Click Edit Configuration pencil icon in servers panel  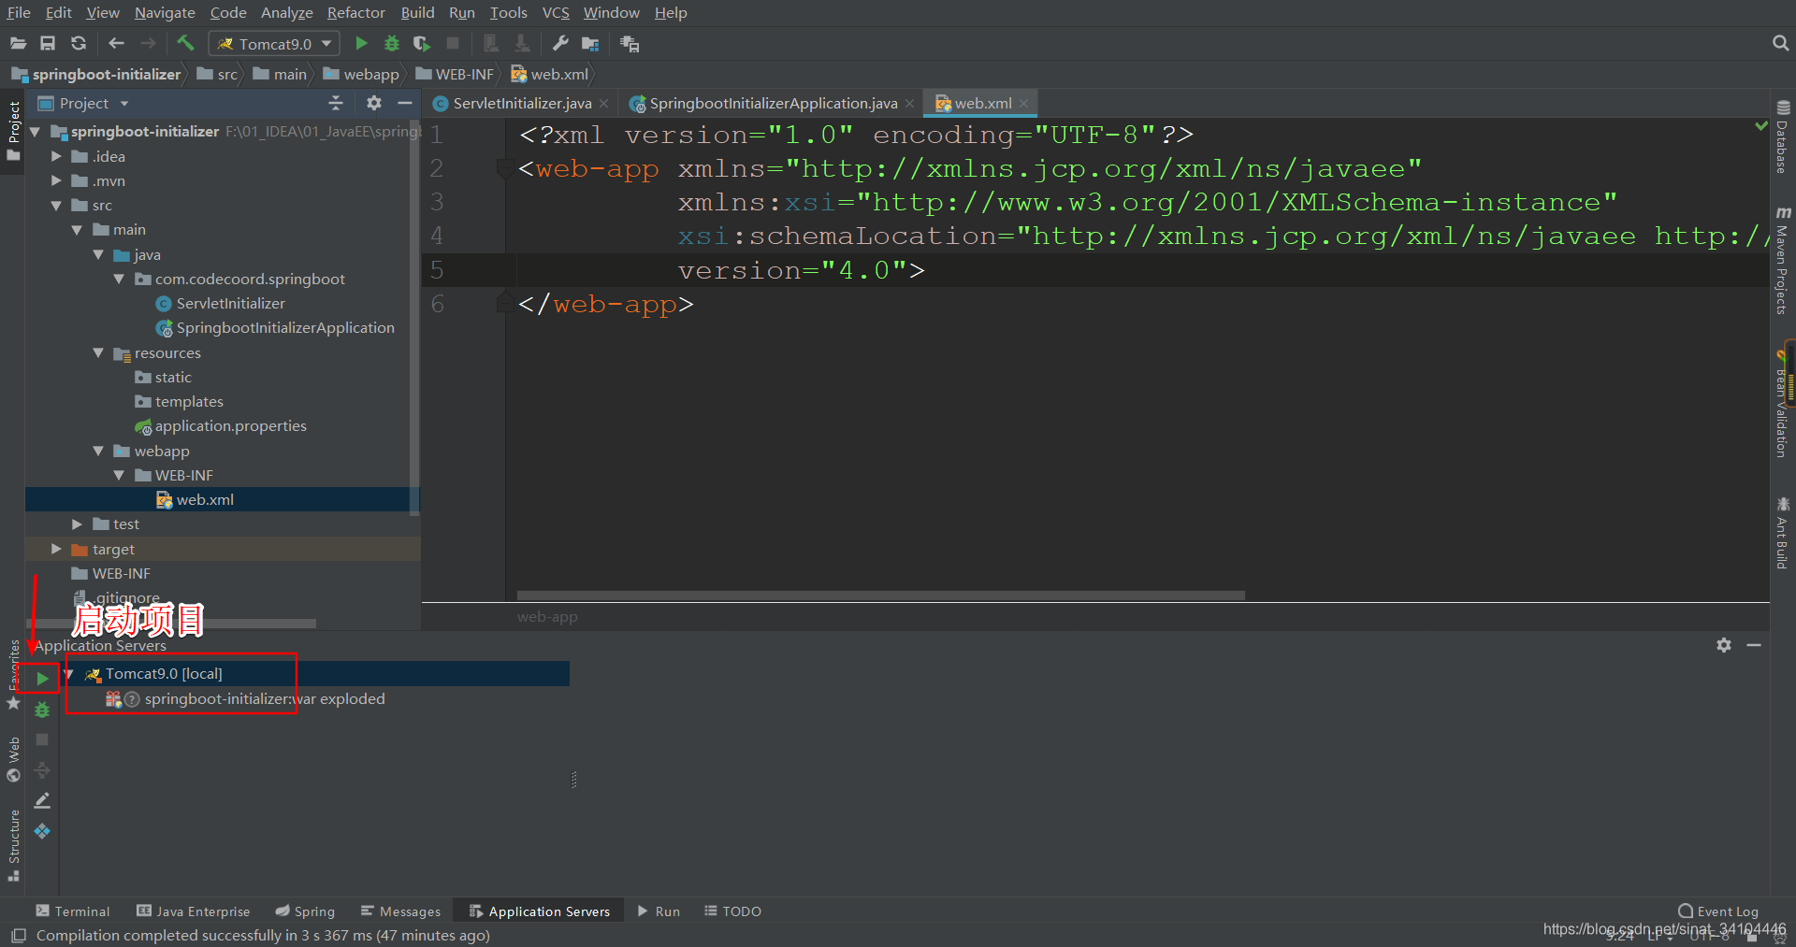click(x=42, y=801)
